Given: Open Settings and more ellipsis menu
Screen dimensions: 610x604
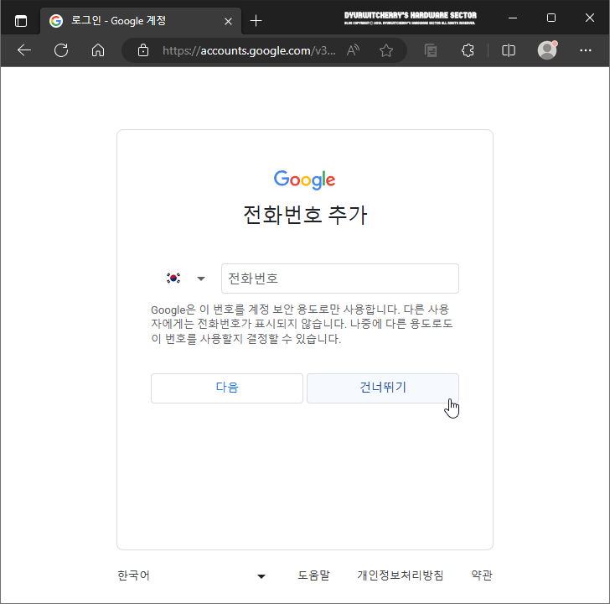Looking at the screenshot, I should [x=586, y=50].
